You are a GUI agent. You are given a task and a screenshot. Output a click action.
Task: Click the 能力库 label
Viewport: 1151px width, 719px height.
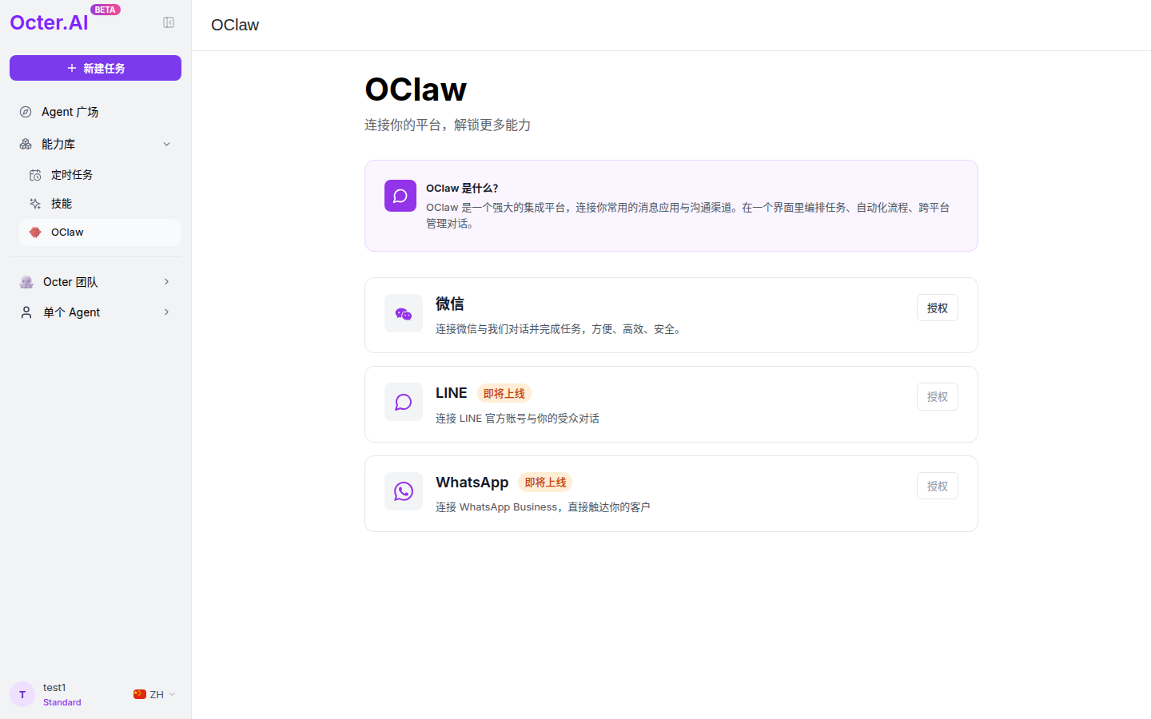58,144
